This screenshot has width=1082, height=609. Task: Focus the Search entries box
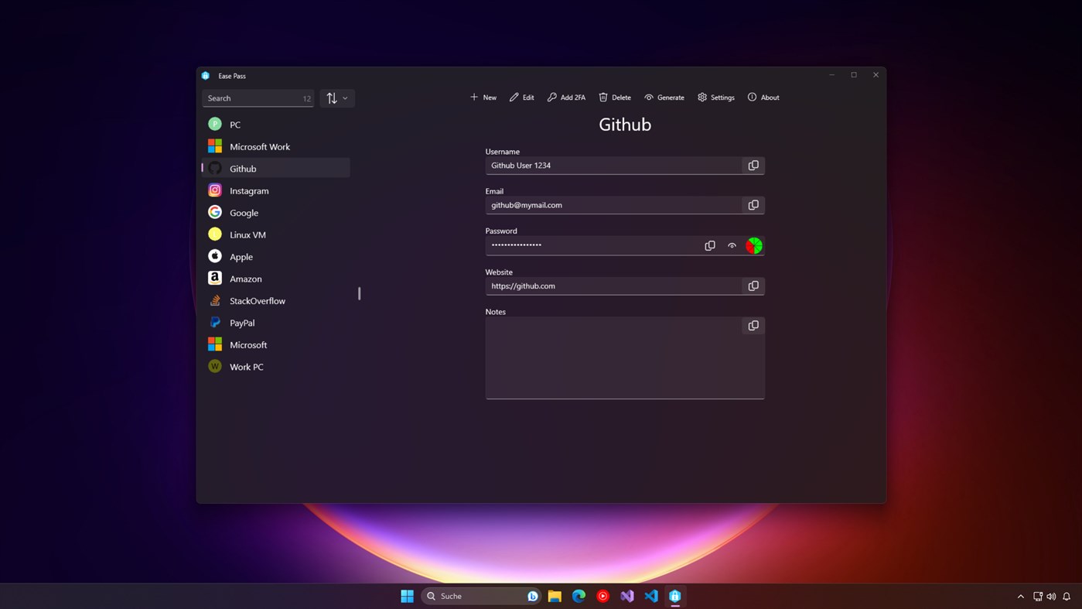pyautogui.click(x=258, y=98)
